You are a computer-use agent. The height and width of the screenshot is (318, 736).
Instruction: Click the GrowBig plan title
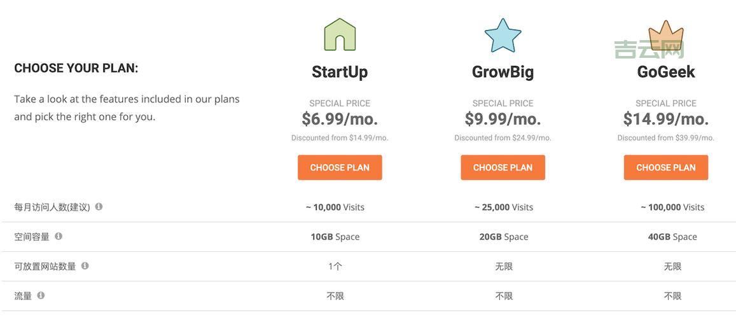tap(503, 72)
